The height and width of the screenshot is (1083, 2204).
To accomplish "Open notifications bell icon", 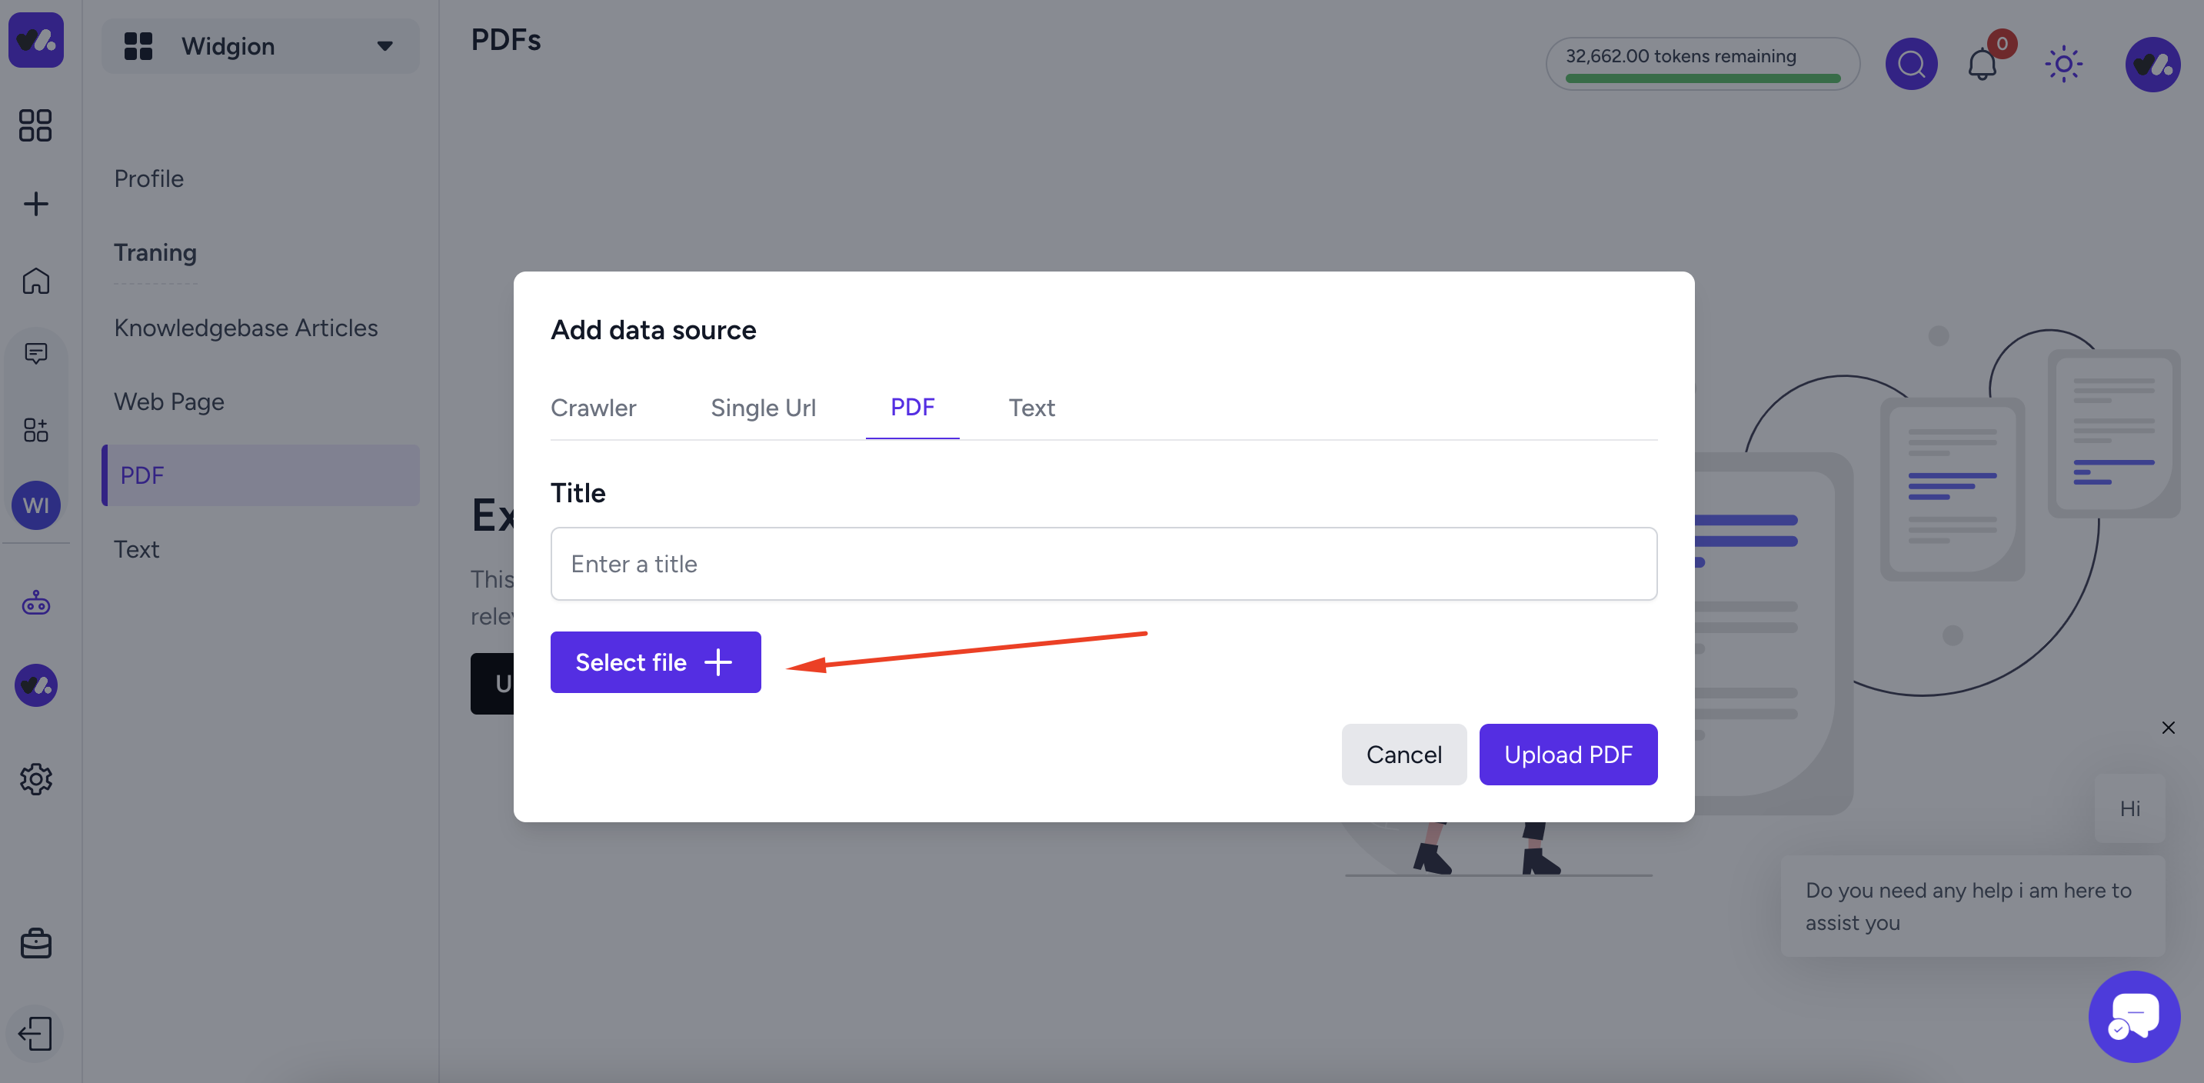I will 1982,63.
